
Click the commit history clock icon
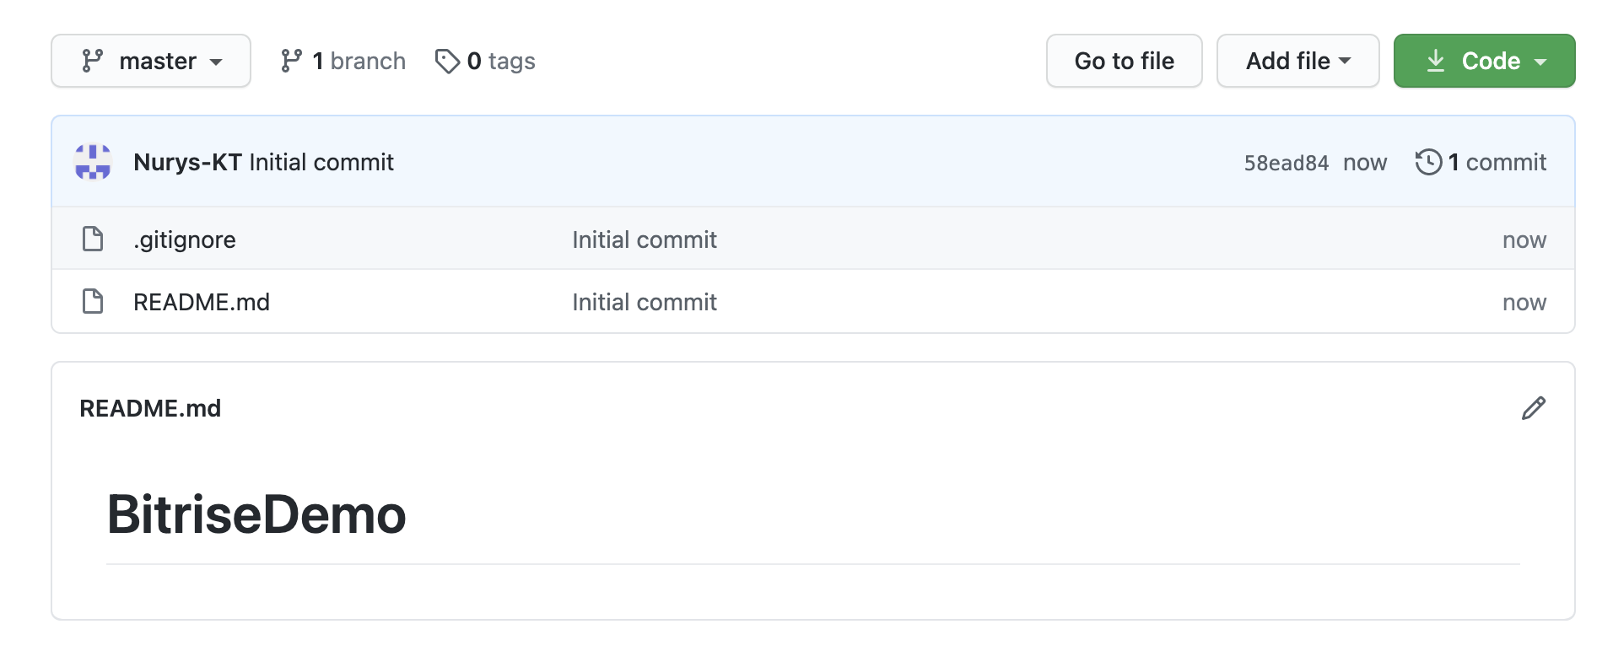pos(1428,162)
